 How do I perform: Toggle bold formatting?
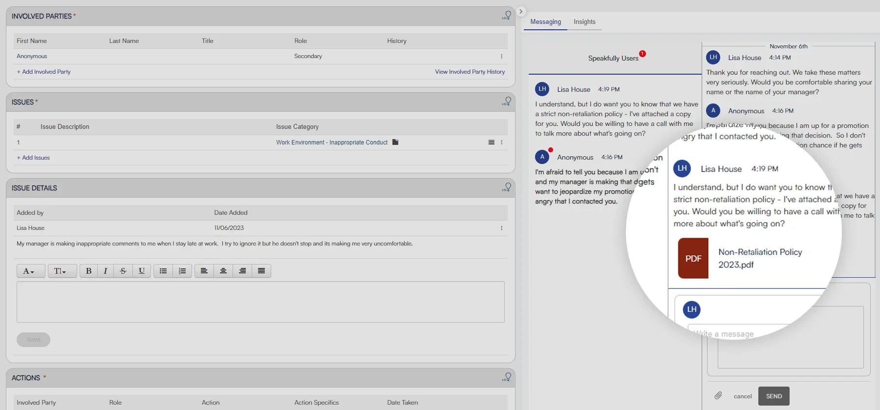click(x=88, y=271)
